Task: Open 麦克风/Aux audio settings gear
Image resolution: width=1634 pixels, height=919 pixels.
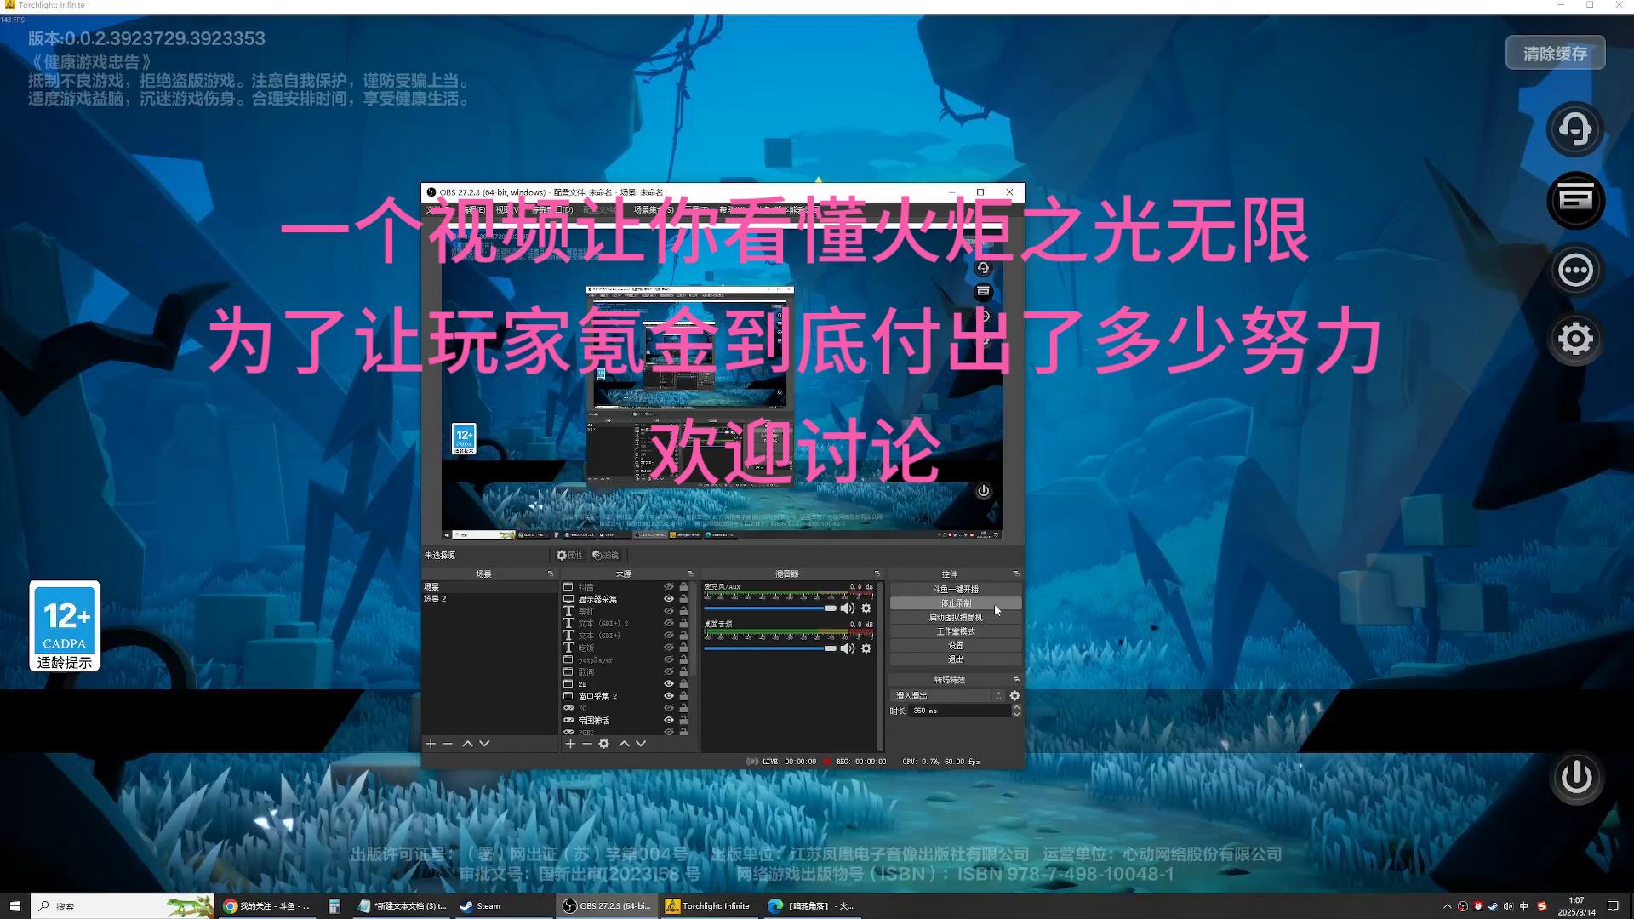Action: point(866,608)
